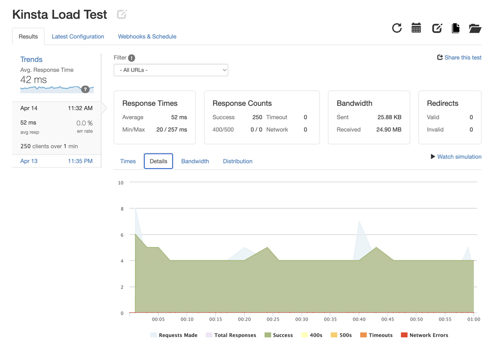This screenshot has height=346, width=495.
Task: Duplicate the test via the document icon
Action: click(455, 28)
